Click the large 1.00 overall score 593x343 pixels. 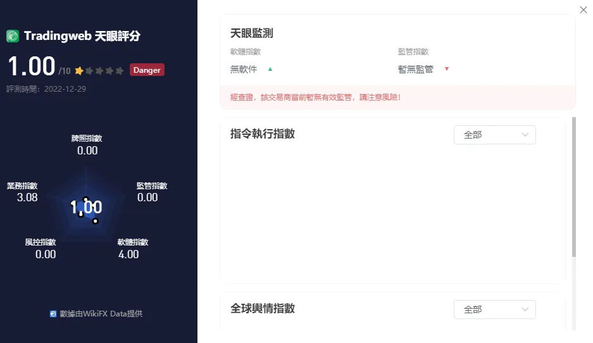point(32,66)
